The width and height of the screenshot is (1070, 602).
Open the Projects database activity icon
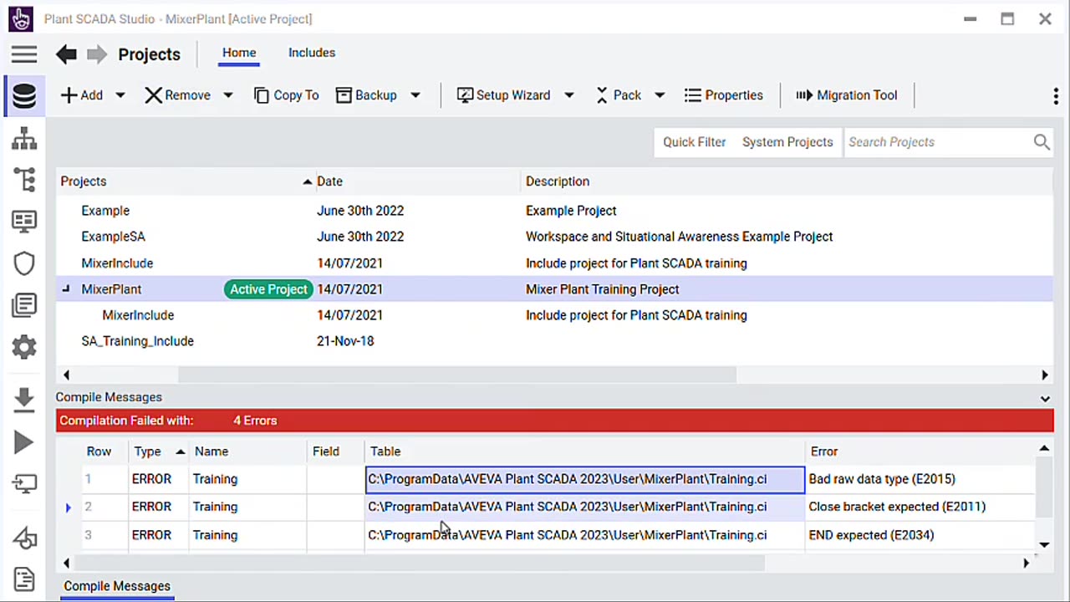coord(23,95)
